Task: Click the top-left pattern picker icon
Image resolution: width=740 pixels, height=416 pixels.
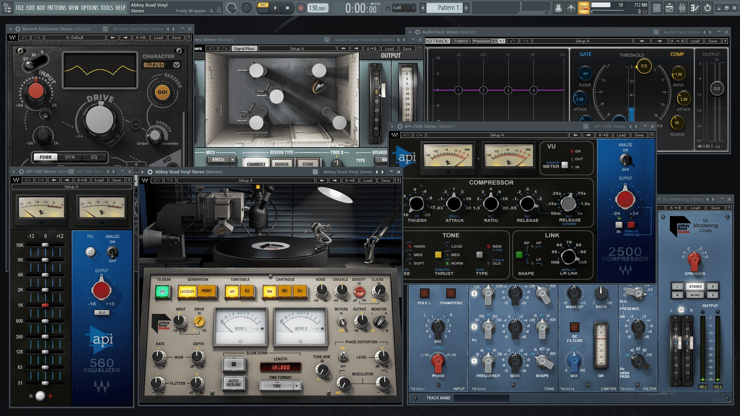Action: (7, 8)
